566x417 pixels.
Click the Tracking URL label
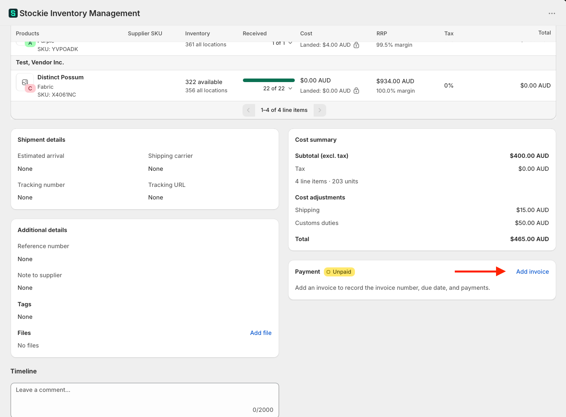[167, 185]
